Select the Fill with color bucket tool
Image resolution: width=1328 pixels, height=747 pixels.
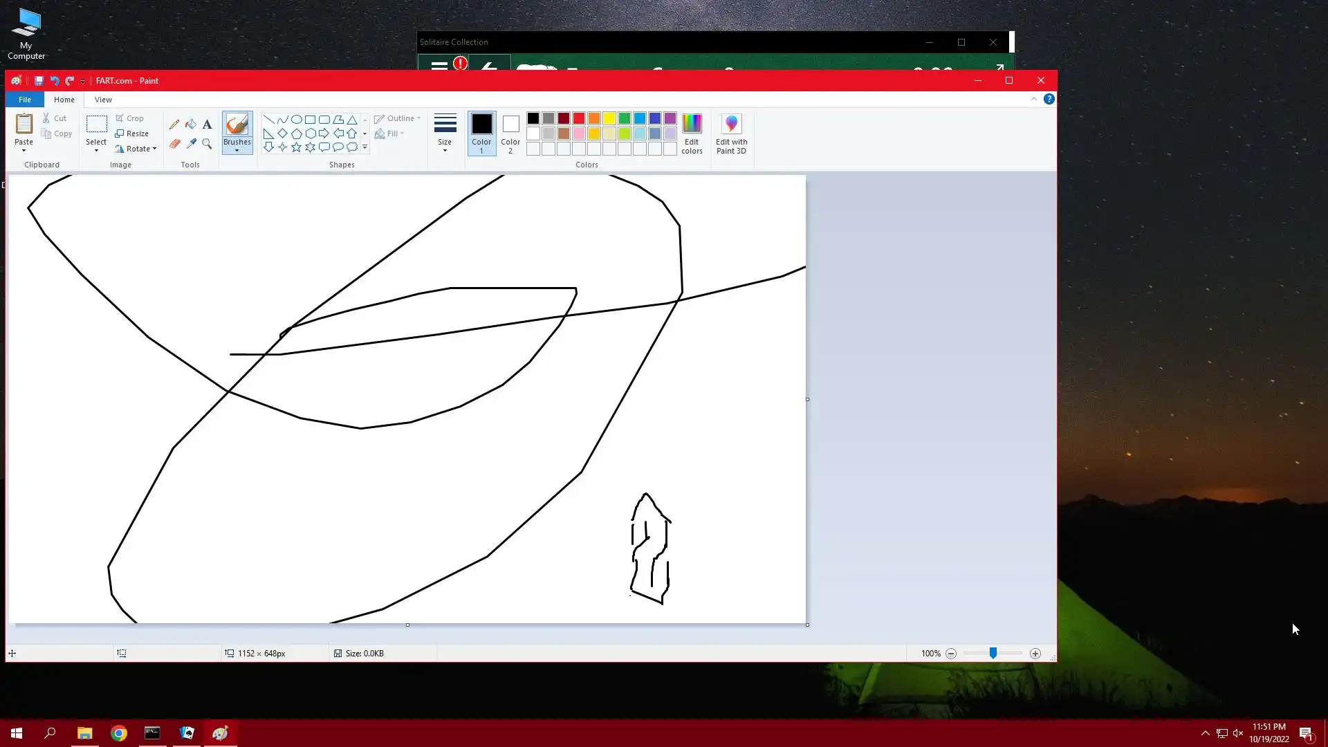(x=191, y=124)
